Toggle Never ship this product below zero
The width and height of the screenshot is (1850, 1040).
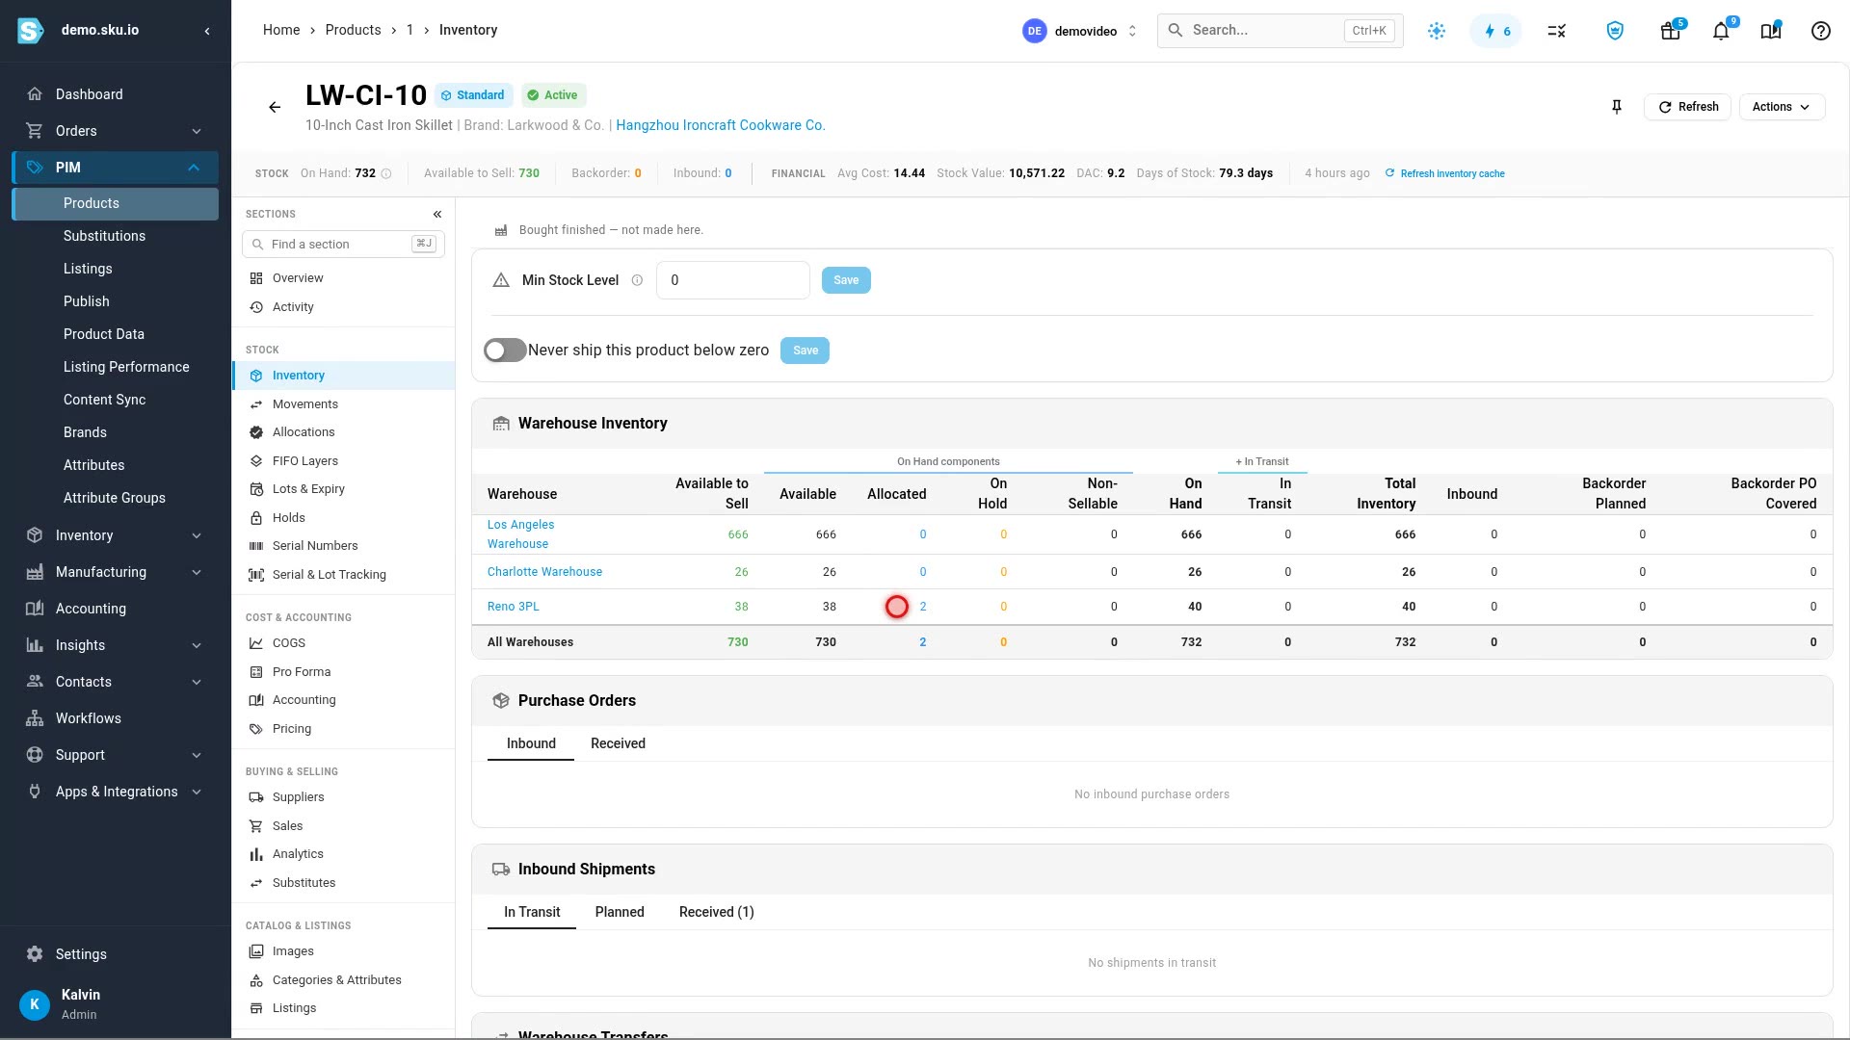pyautogui.click(x=505, y=351)
